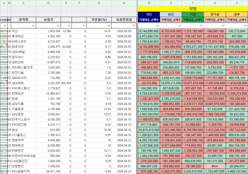Click the 9,555,271,300 cell in 기관 column
The image size is (248, 174).
point(193,47)
